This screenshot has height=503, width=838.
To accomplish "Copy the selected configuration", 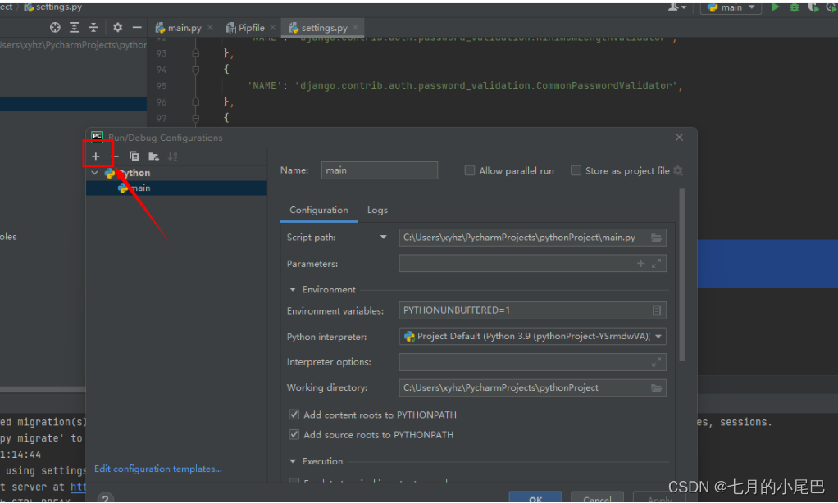I will click(134, 156).
